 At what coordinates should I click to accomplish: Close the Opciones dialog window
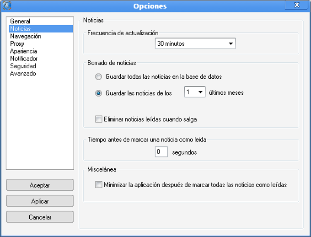(296, 5)
